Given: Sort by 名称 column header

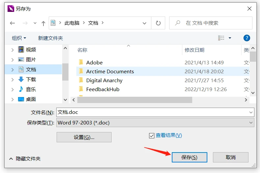Looking at the screenshot, I should tap(82, 50).
